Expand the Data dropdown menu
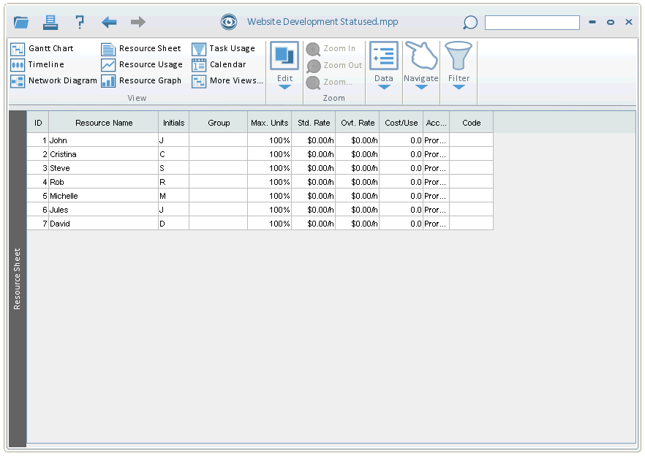The height and width of the screenshot is (456, 645). 383,86
